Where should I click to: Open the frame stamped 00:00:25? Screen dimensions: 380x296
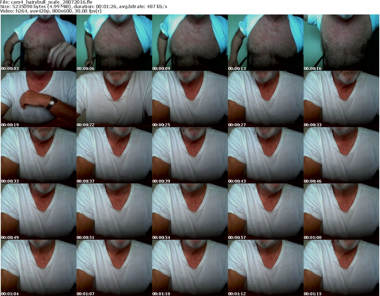point(190,99)
